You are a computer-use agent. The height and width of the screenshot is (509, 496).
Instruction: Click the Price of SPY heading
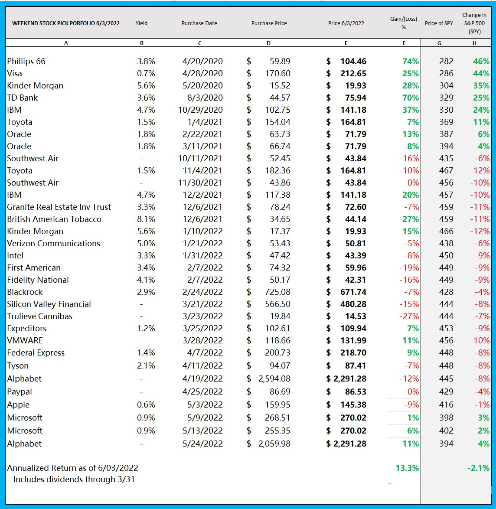click(x=439, y=23)
